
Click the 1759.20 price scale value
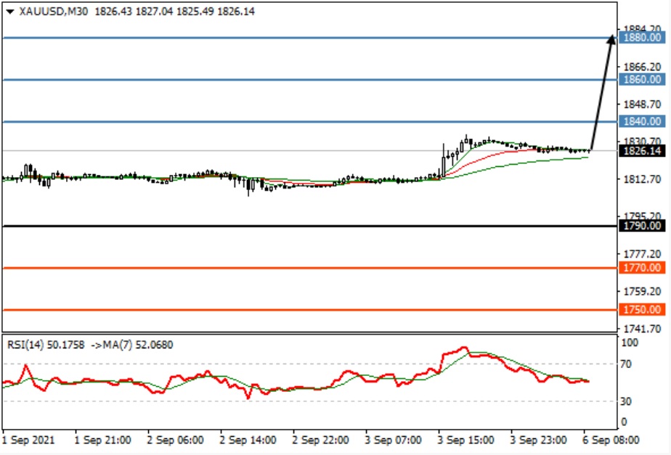point(642,291)
